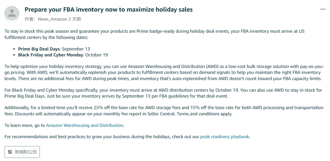Open the Amazon Warehousing and Distribution link
The height and width of the screenshot is (161, 330).
pyautogui.click(x=85, y=125)
